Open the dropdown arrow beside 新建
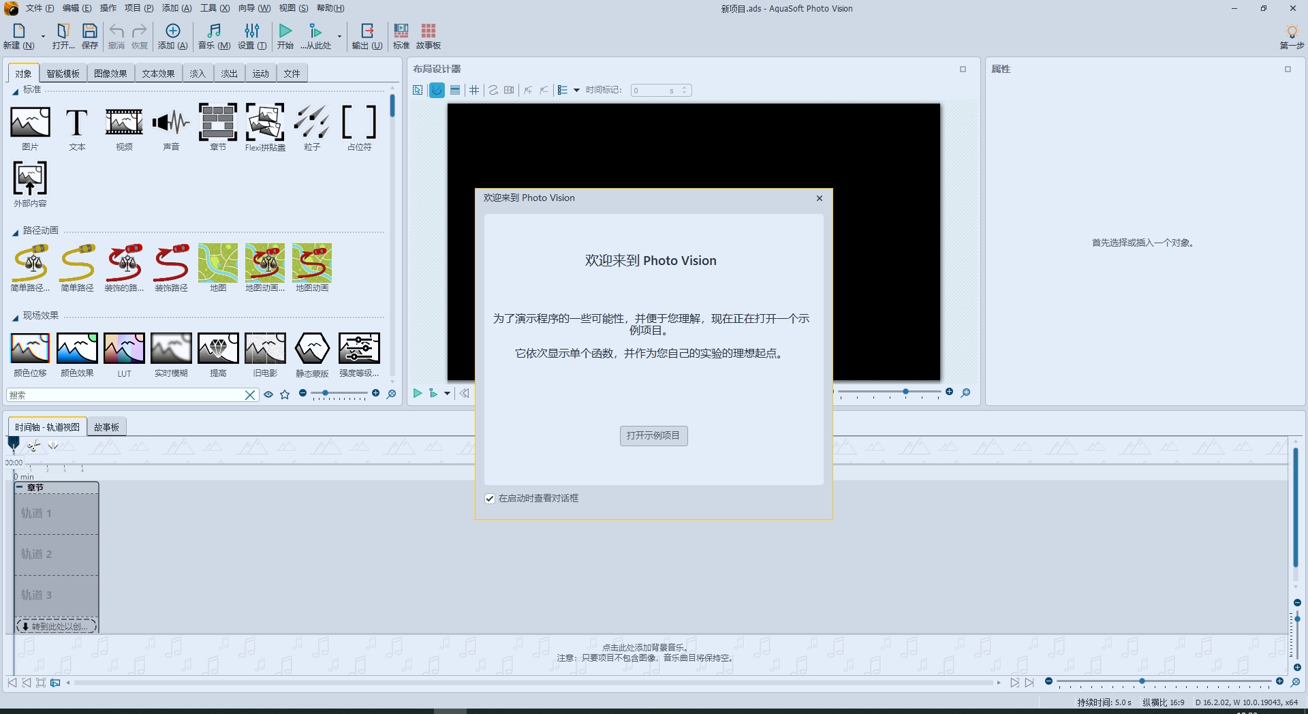The image size is (1308, 714). pos(43,35)
